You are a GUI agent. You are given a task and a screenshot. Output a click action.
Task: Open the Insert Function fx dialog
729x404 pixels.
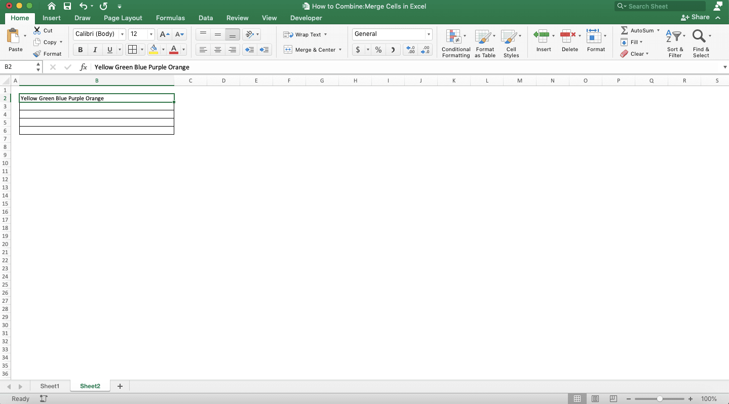pyautogui.click(x=84, y=67)
